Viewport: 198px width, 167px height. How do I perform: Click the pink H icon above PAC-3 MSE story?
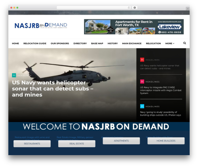[x=142, y=81]
